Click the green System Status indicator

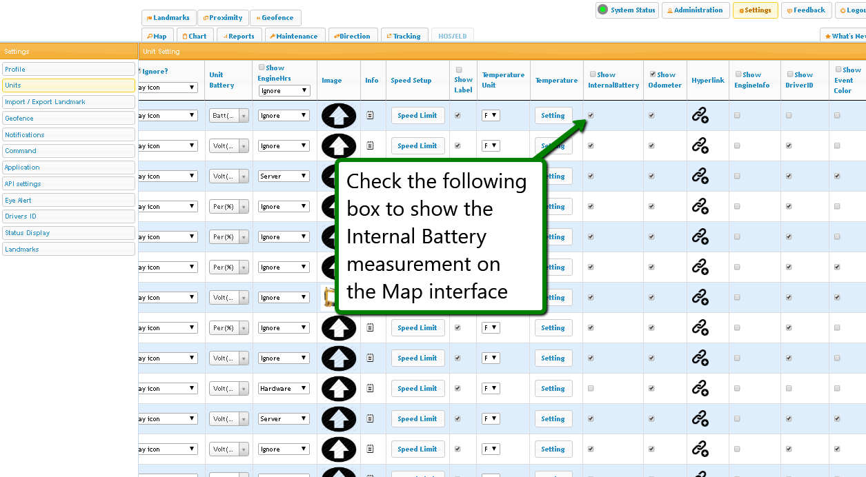click(602, 10)
